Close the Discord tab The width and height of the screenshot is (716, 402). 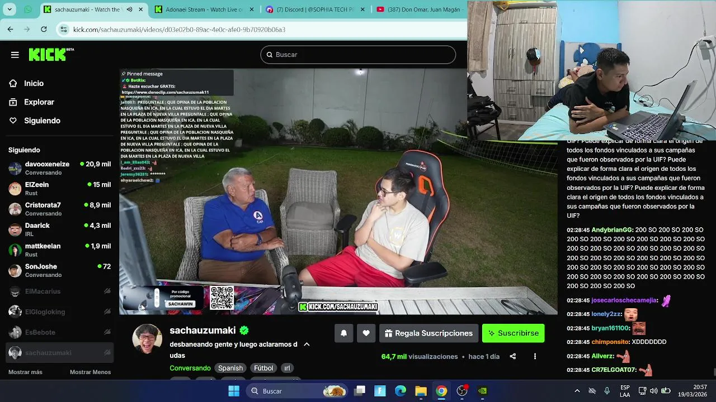(363, 9)
